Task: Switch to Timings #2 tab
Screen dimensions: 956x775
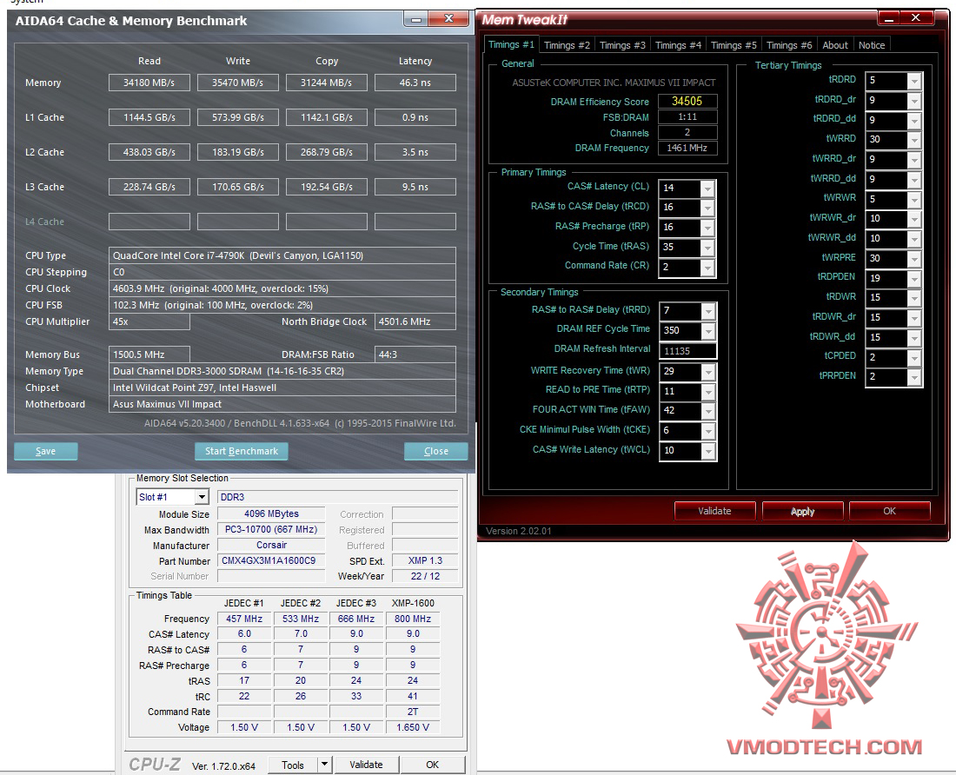Action: [x=567, y=45]
